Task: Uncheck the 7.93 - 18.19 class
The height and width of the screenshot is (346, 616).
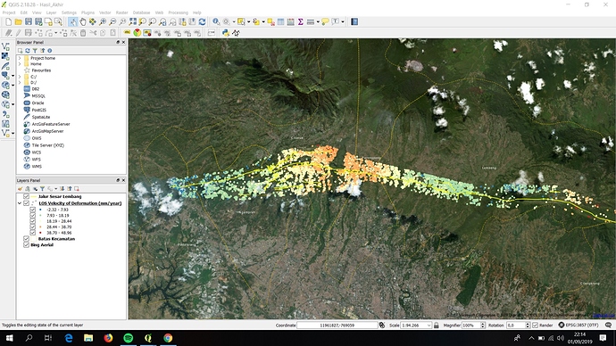Action: point(33,216)
